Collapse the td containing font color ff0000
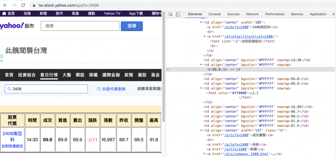 (201, 88)
